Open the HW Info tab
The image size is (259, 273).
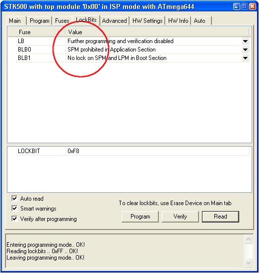178,21
